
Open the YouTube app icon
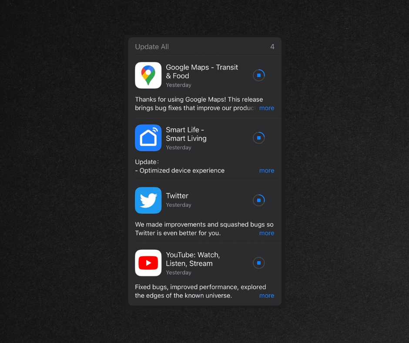148,263
